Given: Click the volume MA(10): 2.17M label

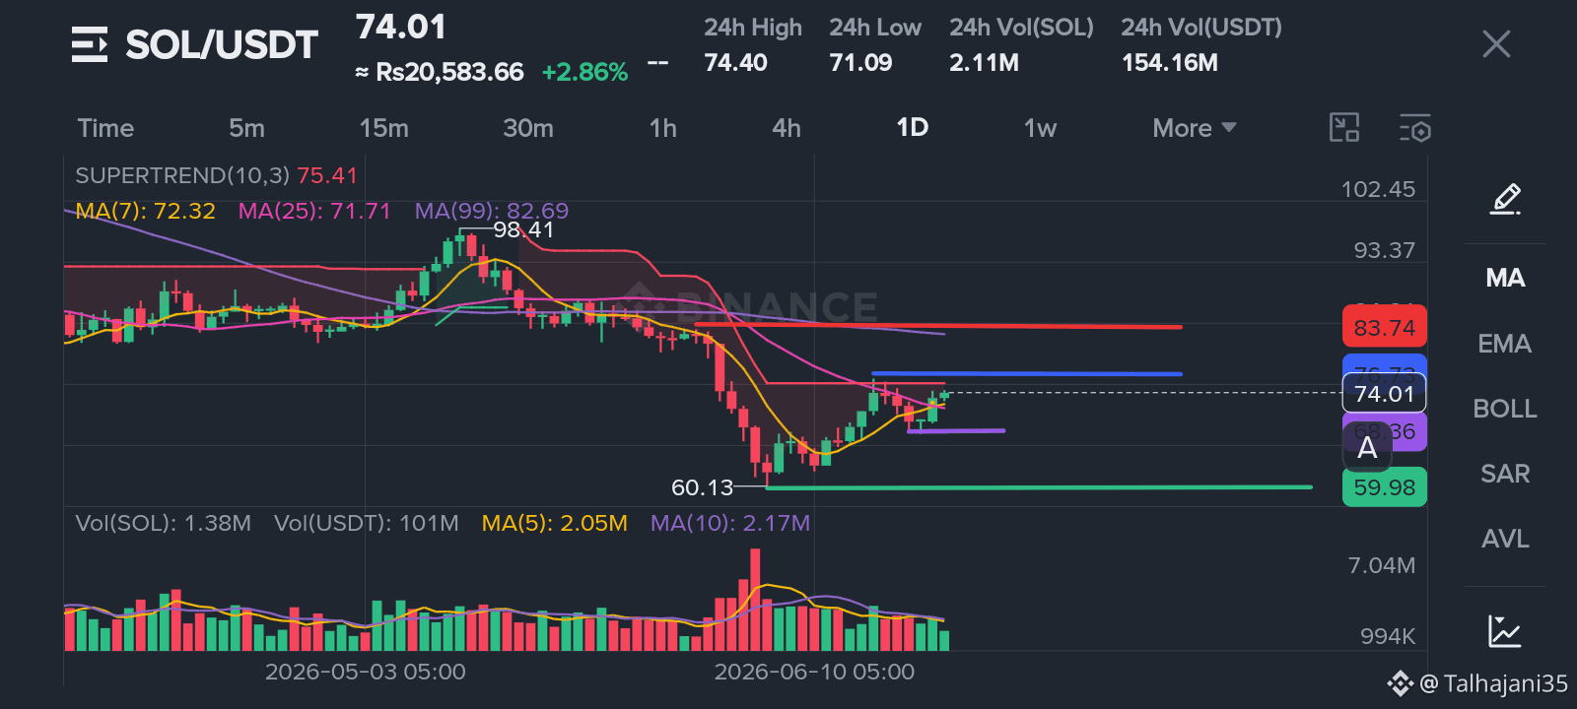Looking at the screenshot, I should click(730, 523).
